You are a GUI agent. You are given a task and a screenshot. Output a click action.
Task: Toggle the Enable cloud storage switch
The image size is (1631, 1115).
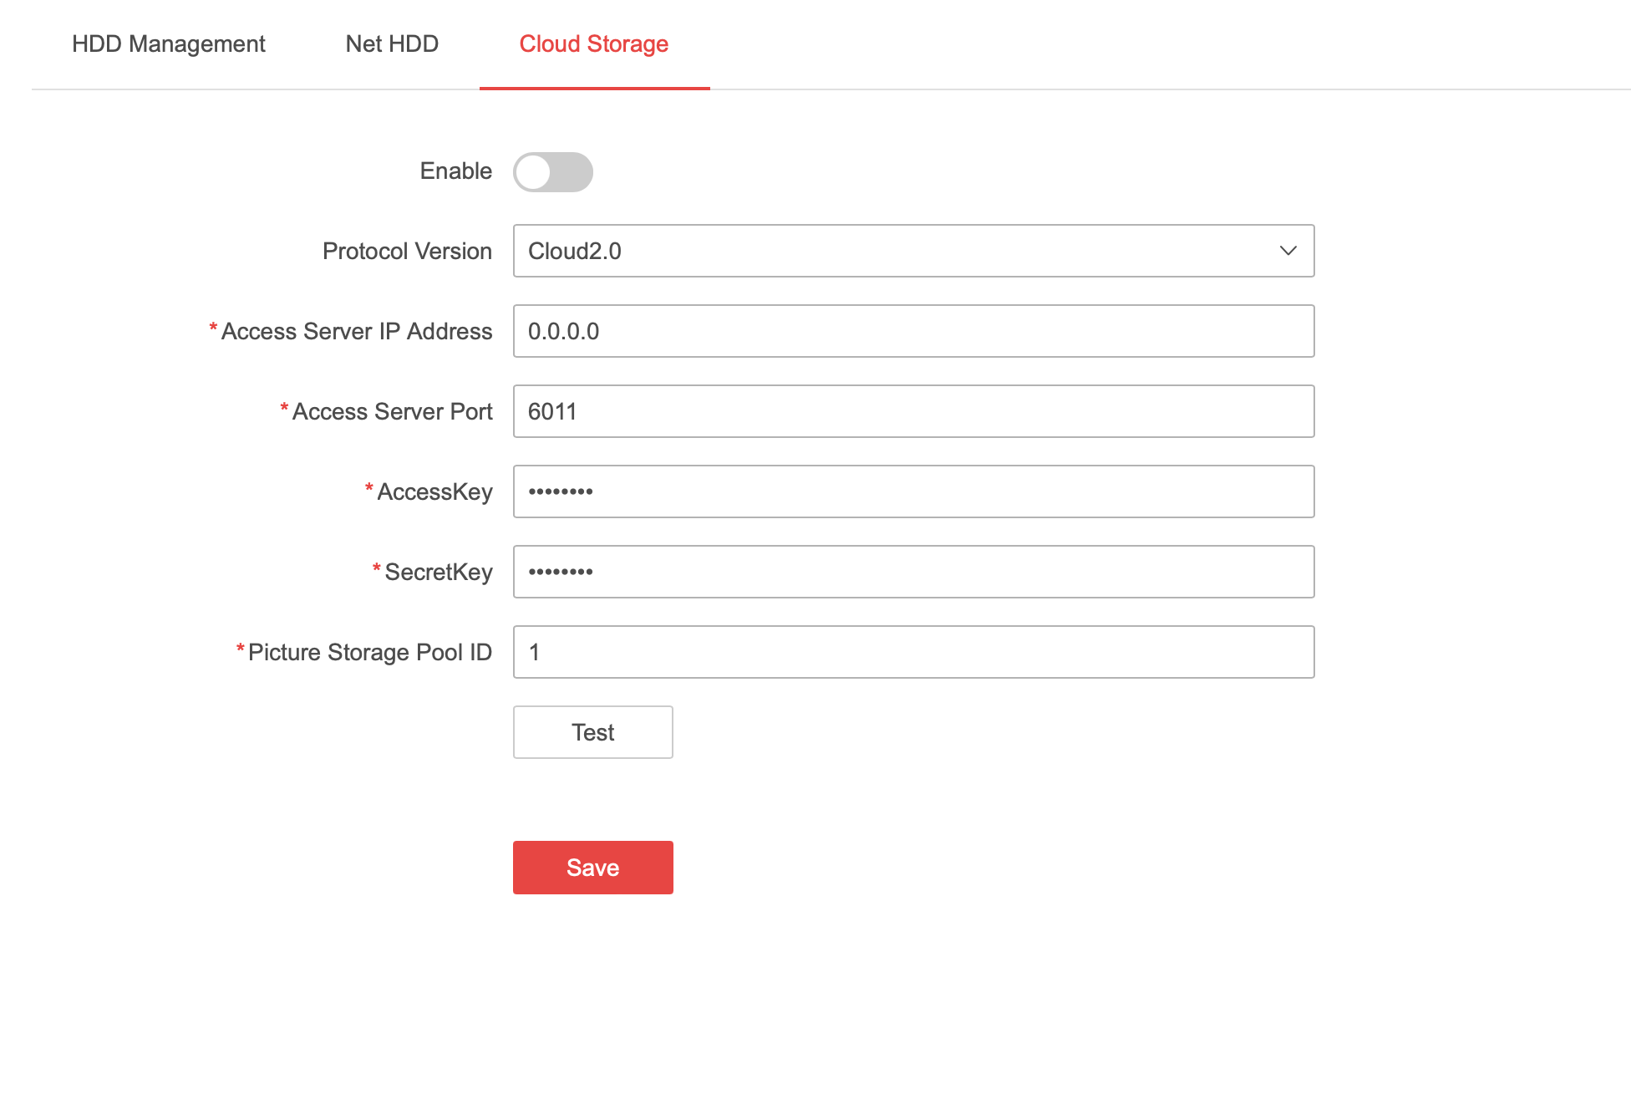pyautogui.click(x=552, y=172)
